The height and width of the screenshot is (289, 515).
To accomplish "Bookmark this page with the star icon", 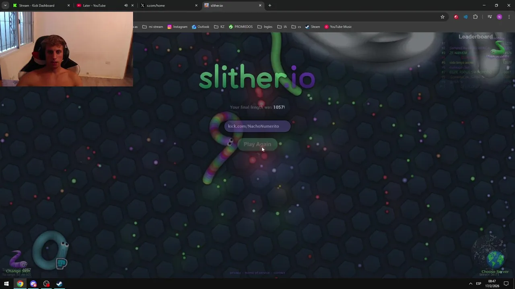I will pos(443,17).
